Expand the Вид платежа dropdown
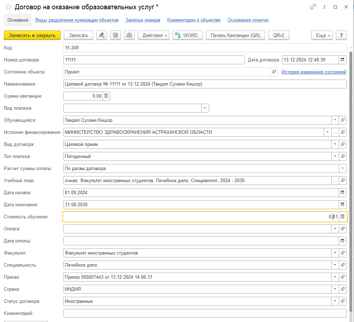The height and width of the screenshot is (322, 354). pos(205,108)
